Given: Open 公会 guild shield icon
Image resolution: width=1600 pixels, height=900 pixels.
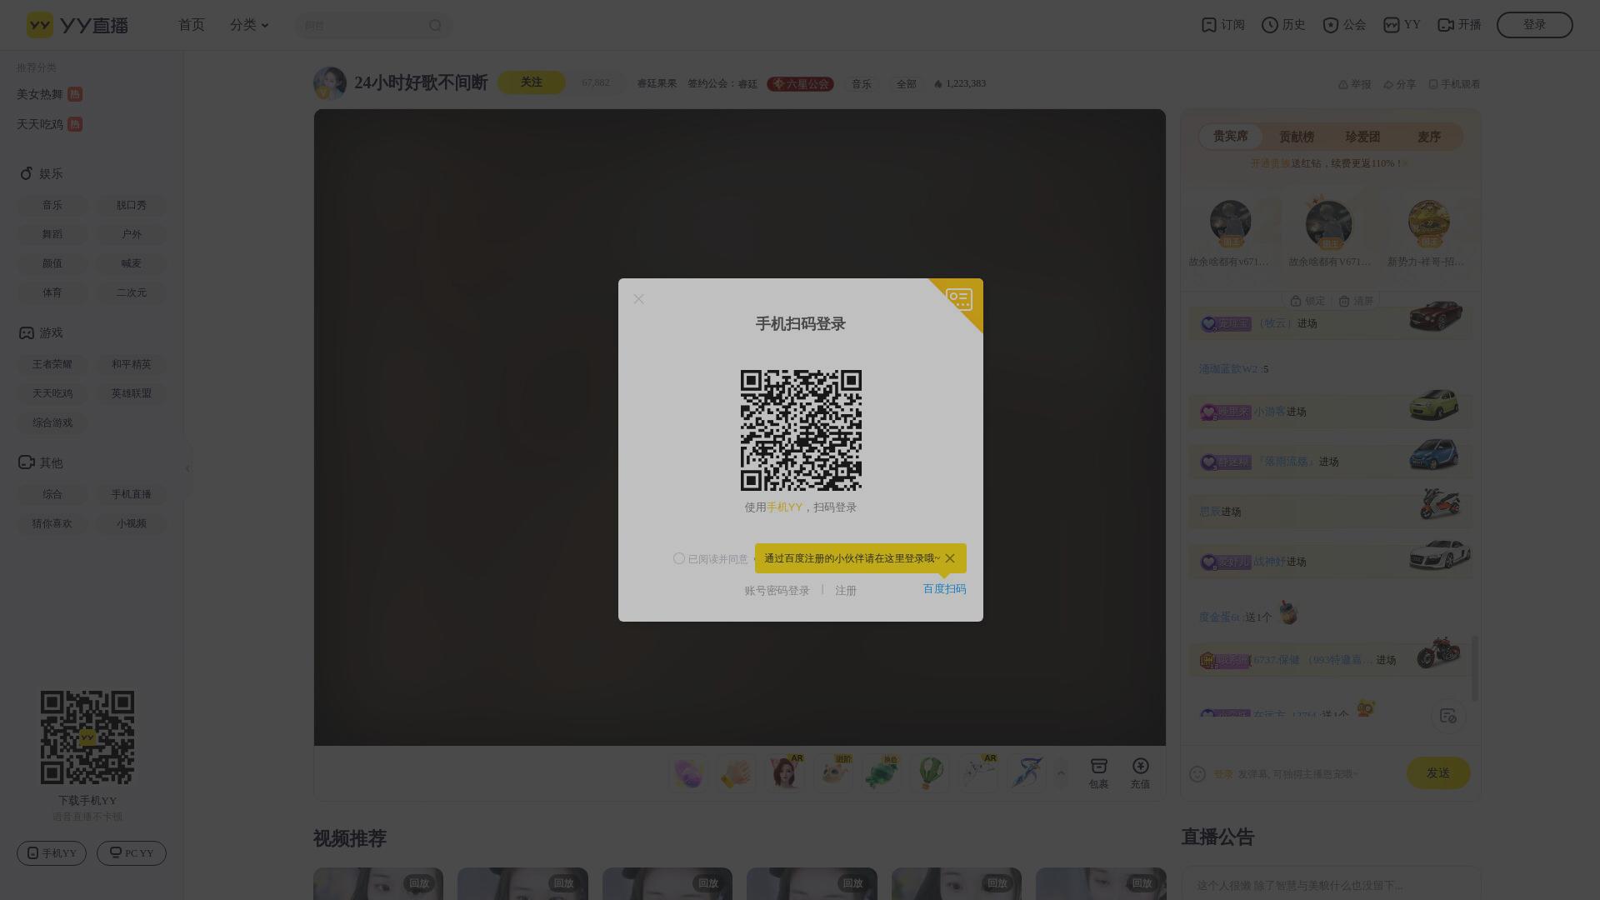Looking at the screenshot, I should point(1344,25).
